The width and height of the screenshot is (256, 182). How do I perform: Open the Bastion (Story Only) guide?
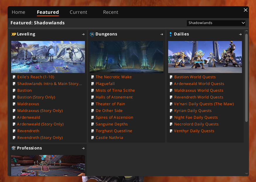(36, 97)
